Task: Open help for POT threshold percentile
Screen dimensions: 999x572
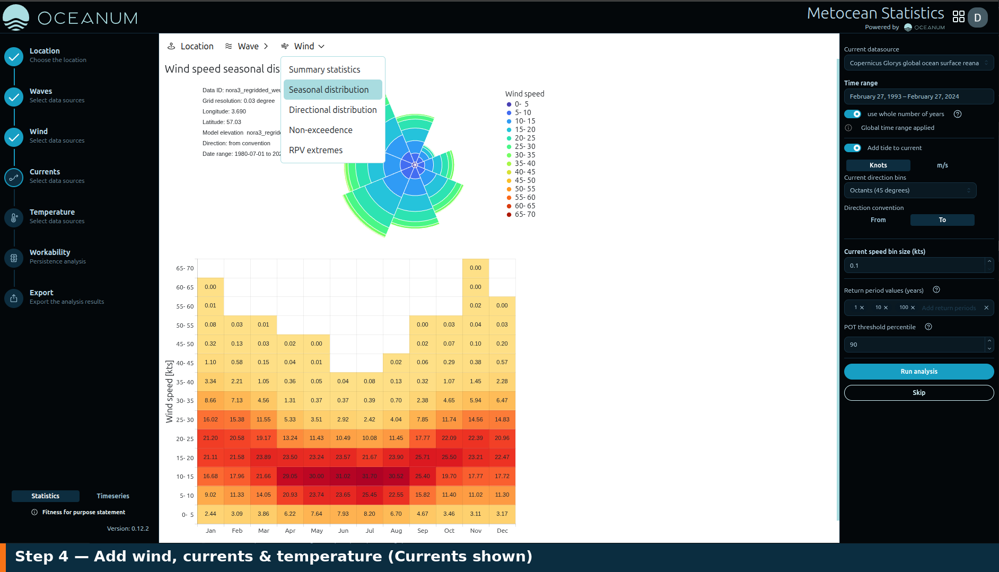Action: coord(928,327)
